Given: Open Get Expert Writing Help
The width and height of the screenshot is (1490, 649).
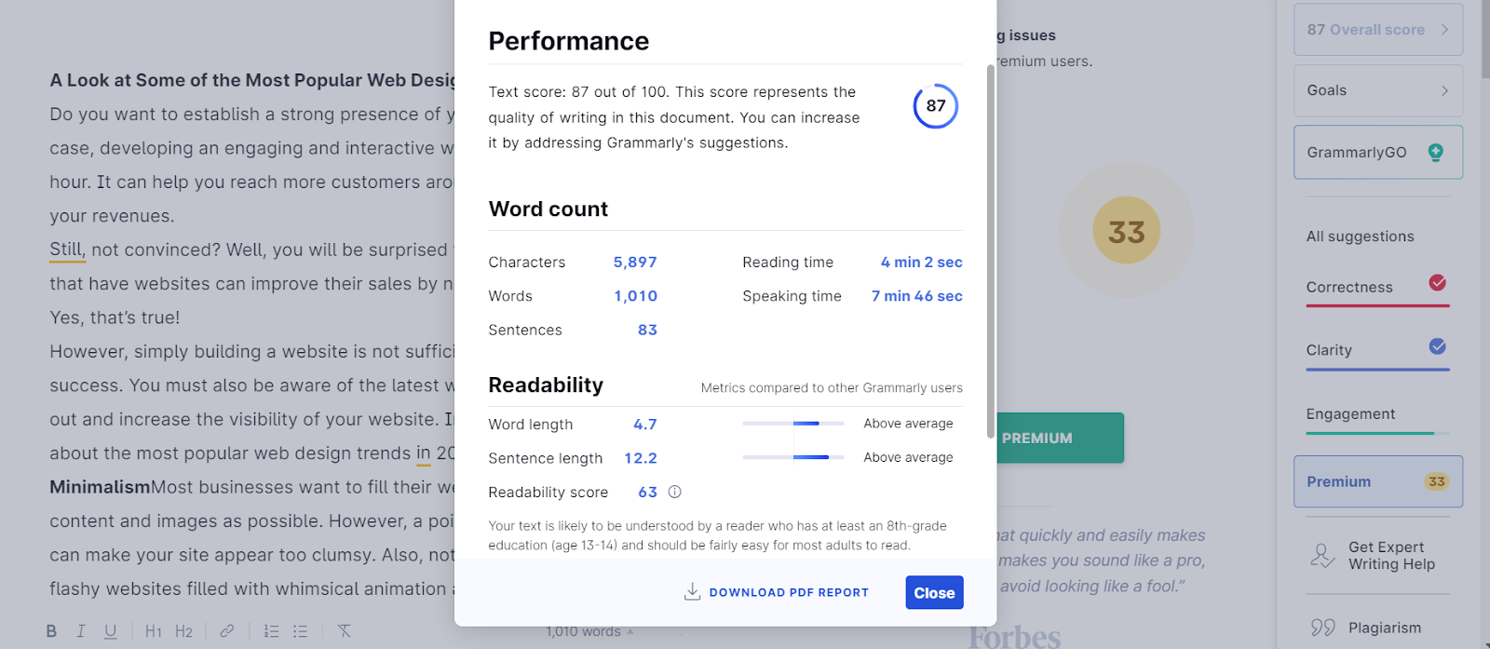Looking at the screenshot, I should [1378, 556].
